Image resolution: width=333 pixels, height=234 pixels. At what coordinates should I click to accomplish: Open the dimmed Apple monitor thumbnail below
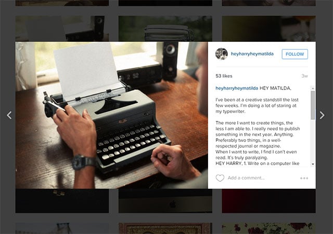[165, 201]
